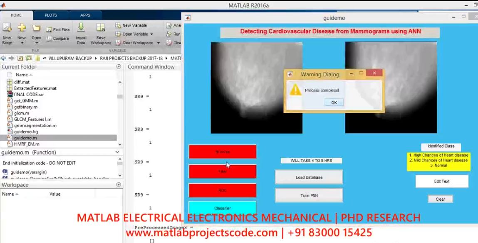Open the New dropdown arrow
478x243 pixels.
pyautogui.click(x=22, y=43)
